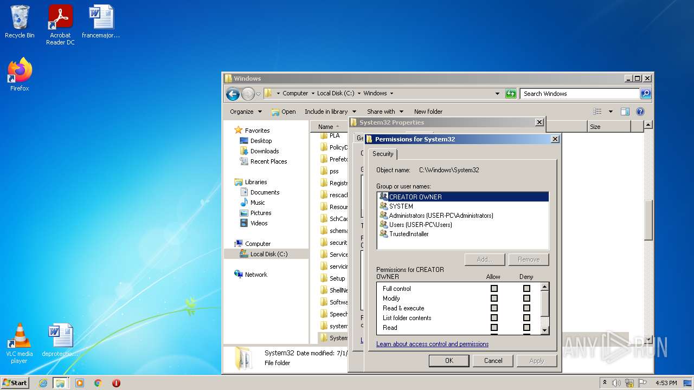Screen dimensions: 694x390
Task: Click Cancel in Permissions dialog
Action: [x=493, y=361]
